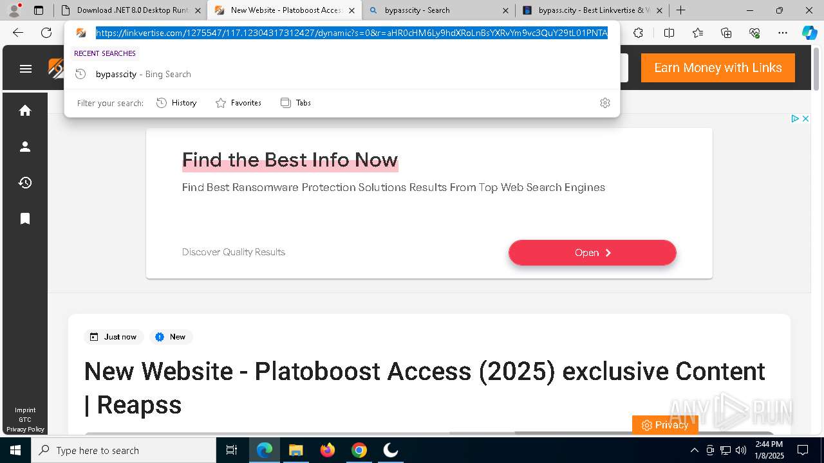The image size is (824, 463).
Task: Open the Imprint link
Action: click(25, 410)
